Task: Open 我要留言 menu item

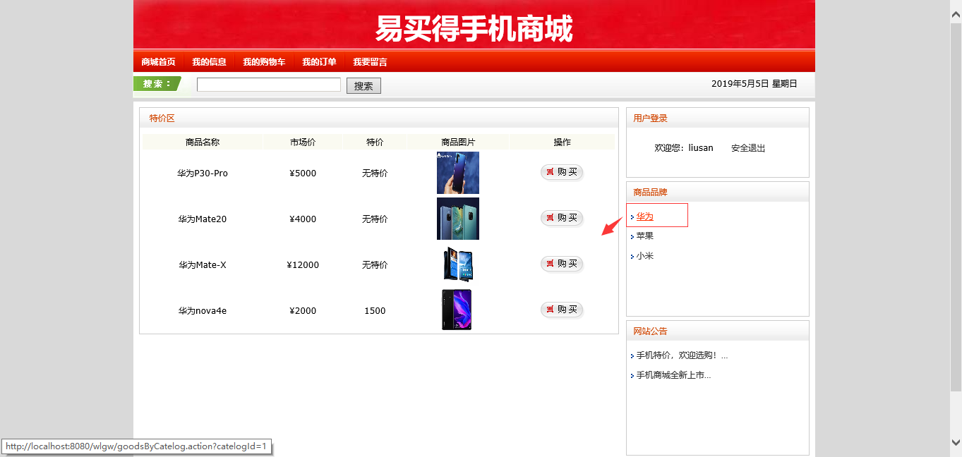Action: (370, 62)
